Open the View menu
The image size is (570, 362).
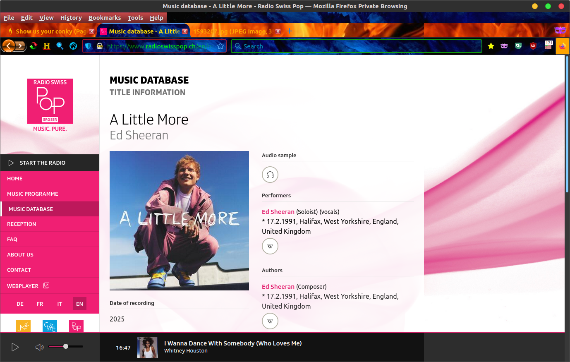46,18
